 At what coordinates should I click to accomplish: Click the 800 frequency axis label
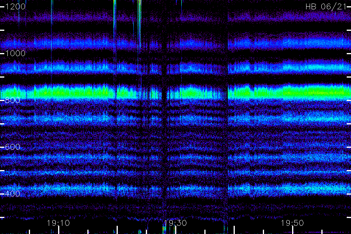point(12,100)
